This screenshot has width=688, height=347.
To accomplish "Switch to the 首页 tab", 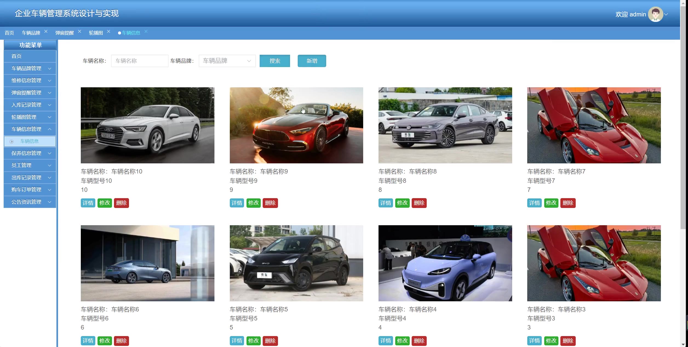I will pyautogui.click(x=9, y=33).
